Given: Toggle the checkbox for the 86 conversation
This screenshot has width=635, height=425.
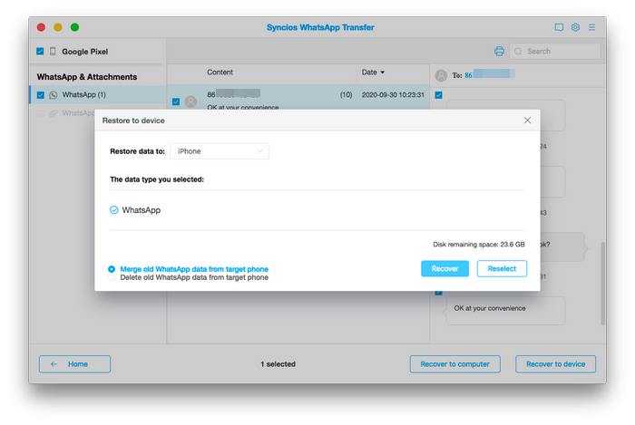Looking at the screenshot, I should [x=176, y=101].
